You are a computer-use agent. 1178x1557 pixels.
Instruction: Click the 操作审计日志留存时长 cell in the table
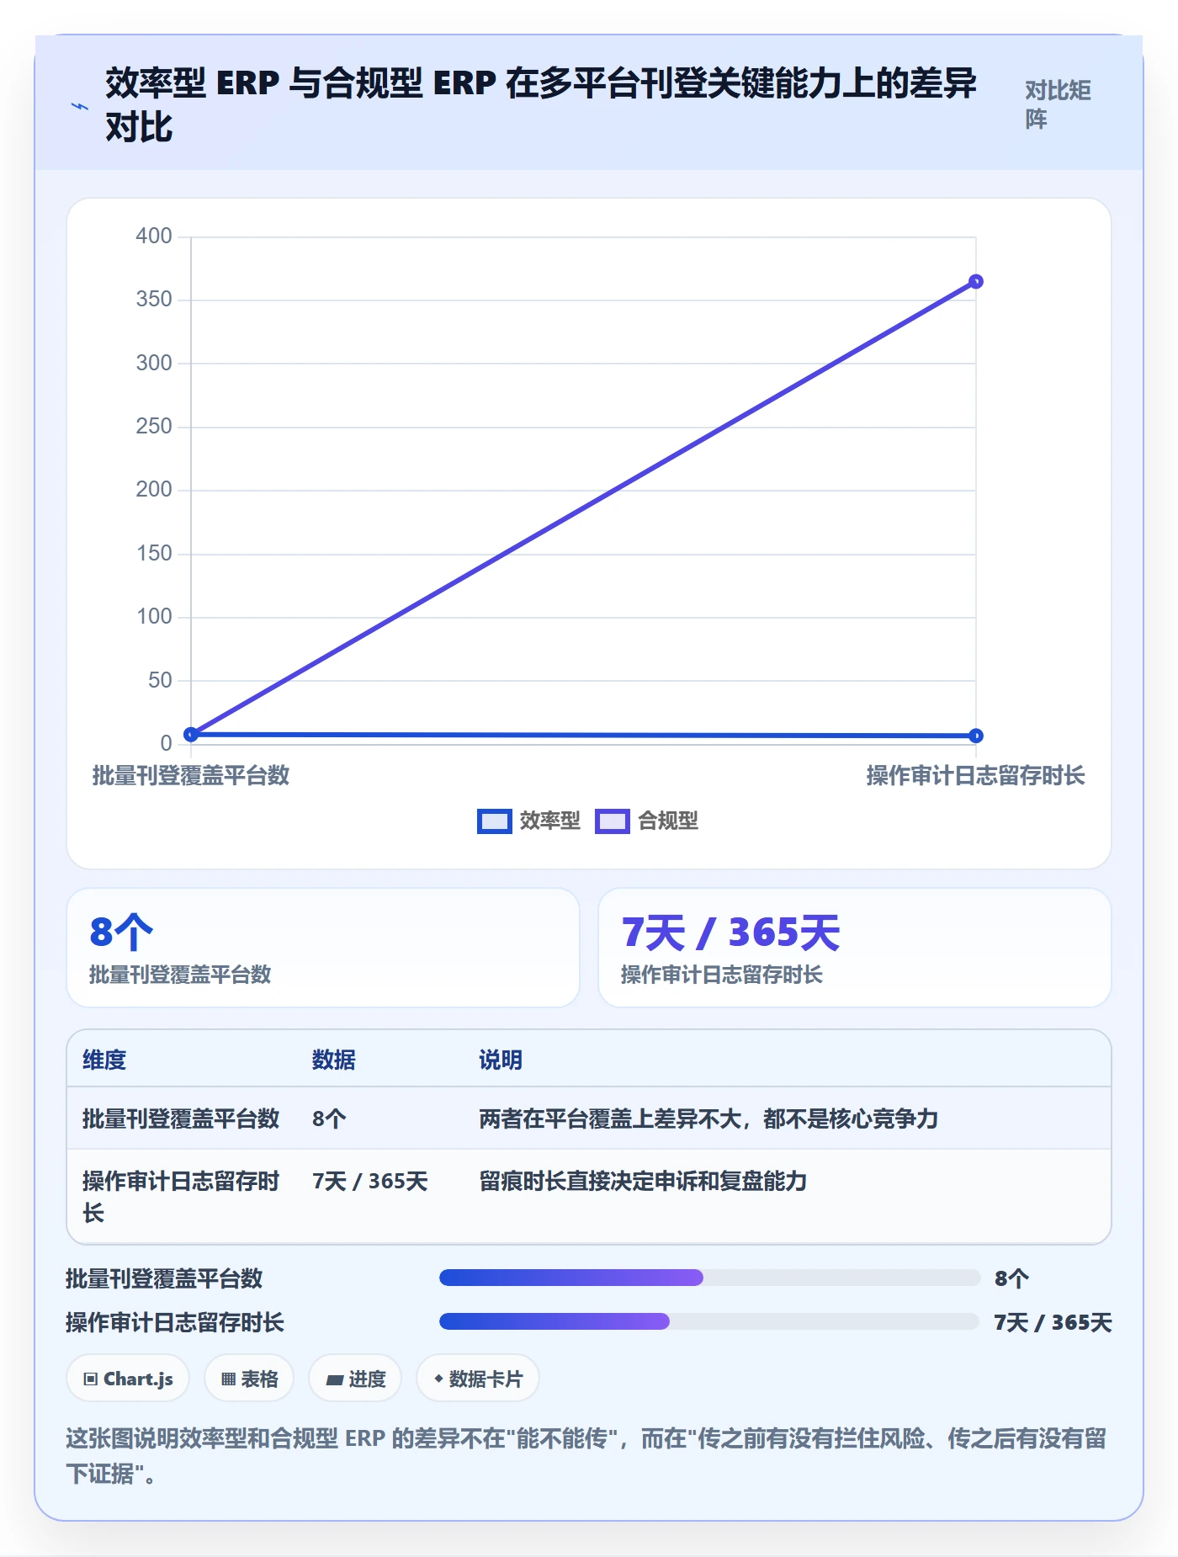click(x=181, y=1197)
